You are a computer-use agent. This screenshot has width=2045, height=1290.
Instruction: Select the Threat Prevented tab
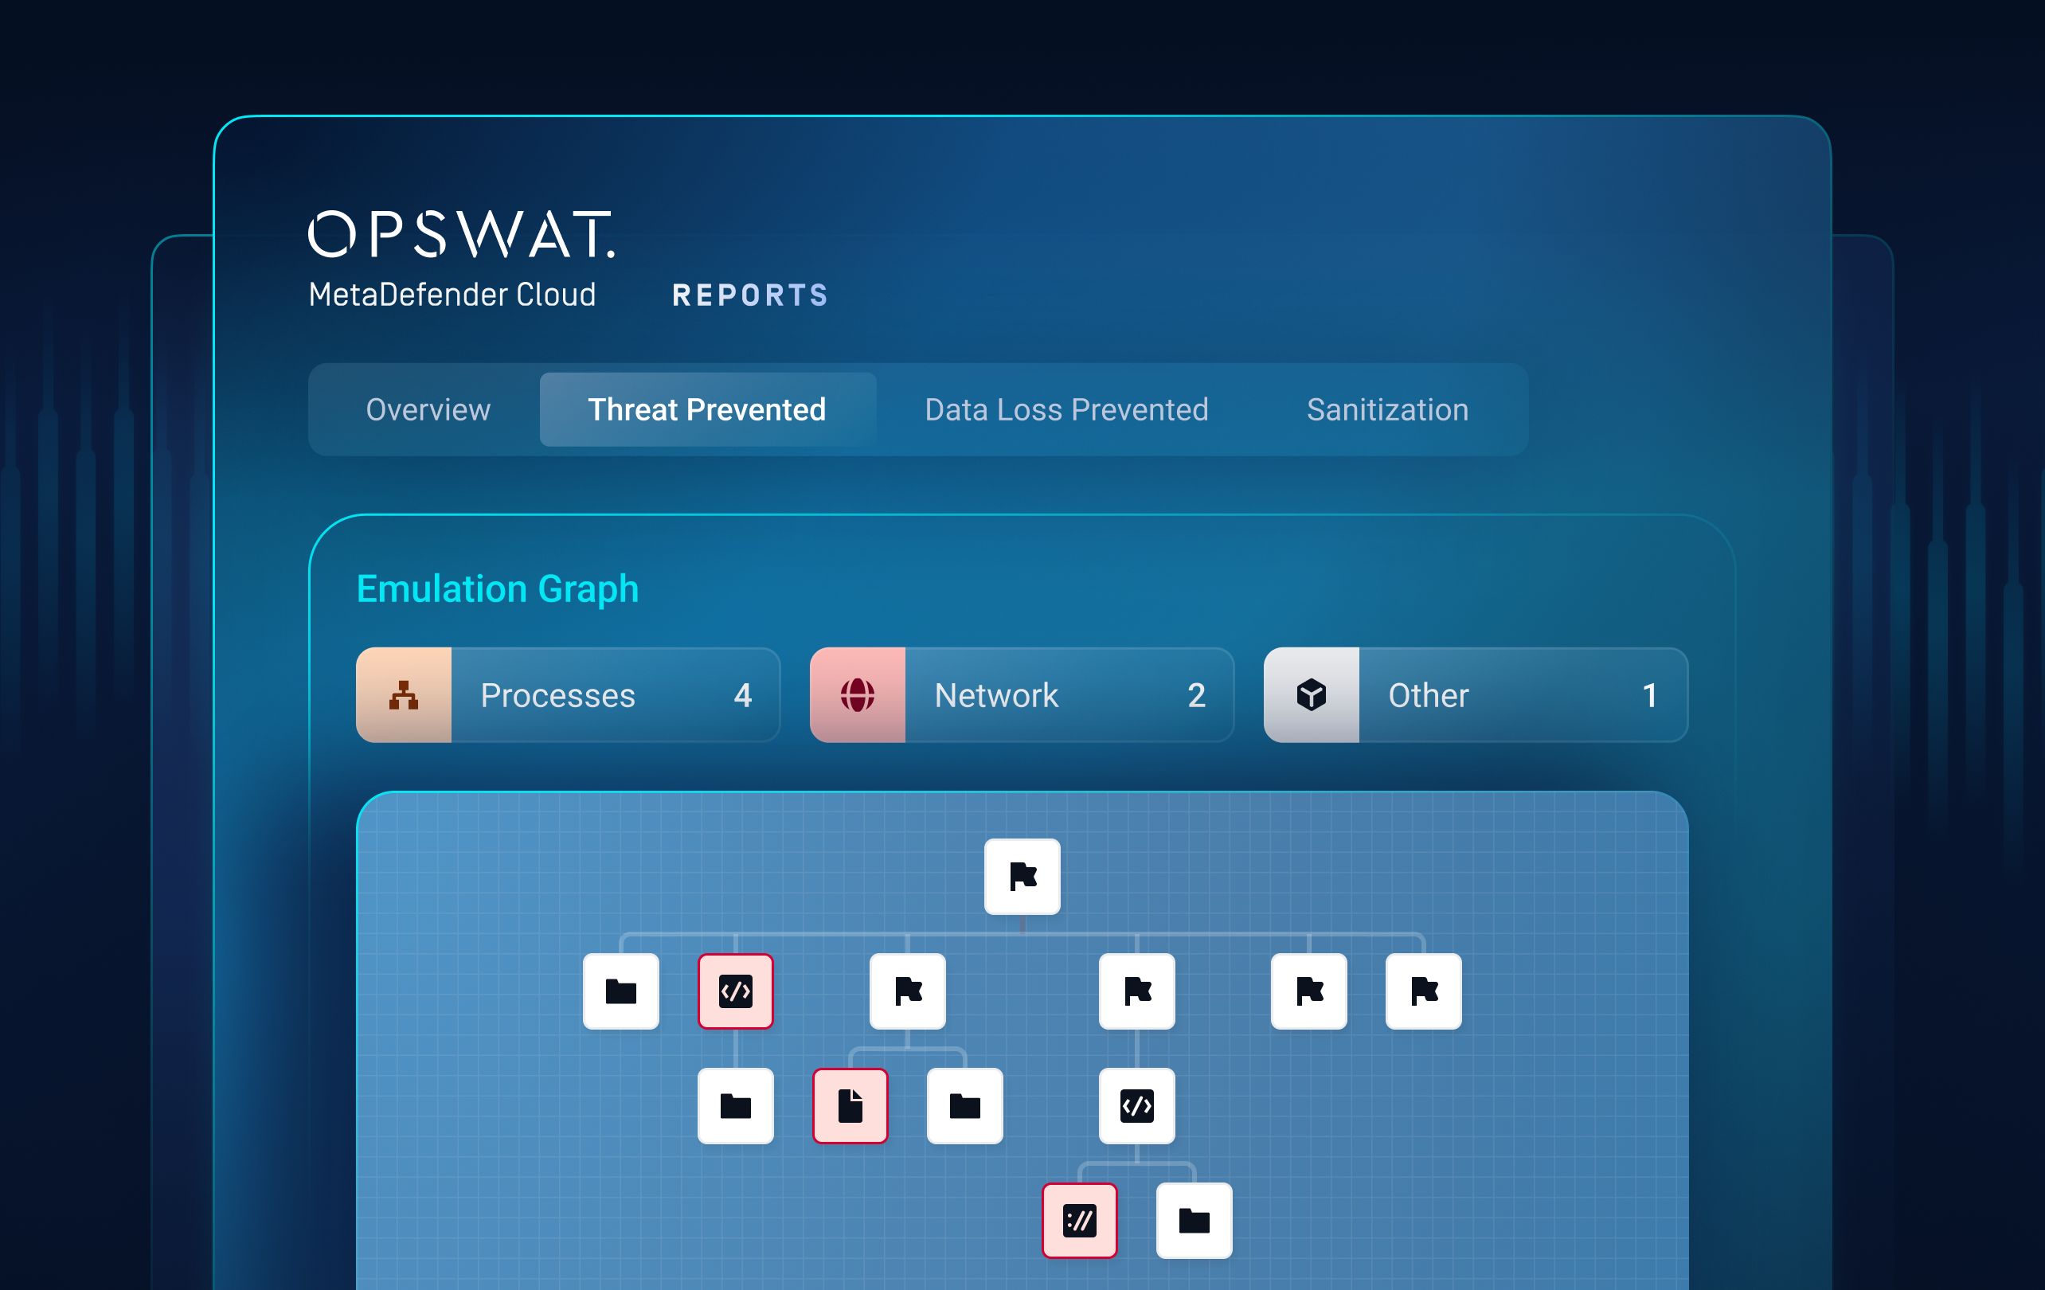706,409
